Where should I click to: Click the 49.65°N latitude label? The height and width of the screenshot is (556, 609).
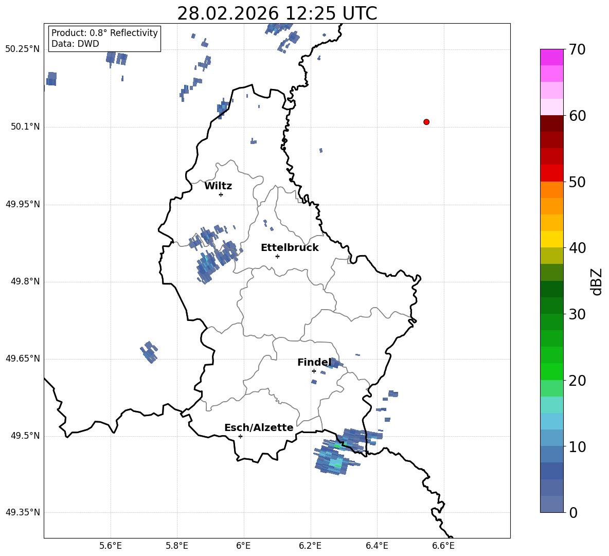pos(23,358)
